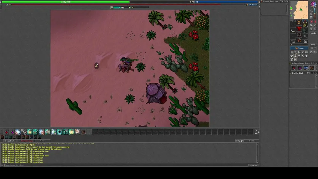Click the Stop button

click(313, 44)
